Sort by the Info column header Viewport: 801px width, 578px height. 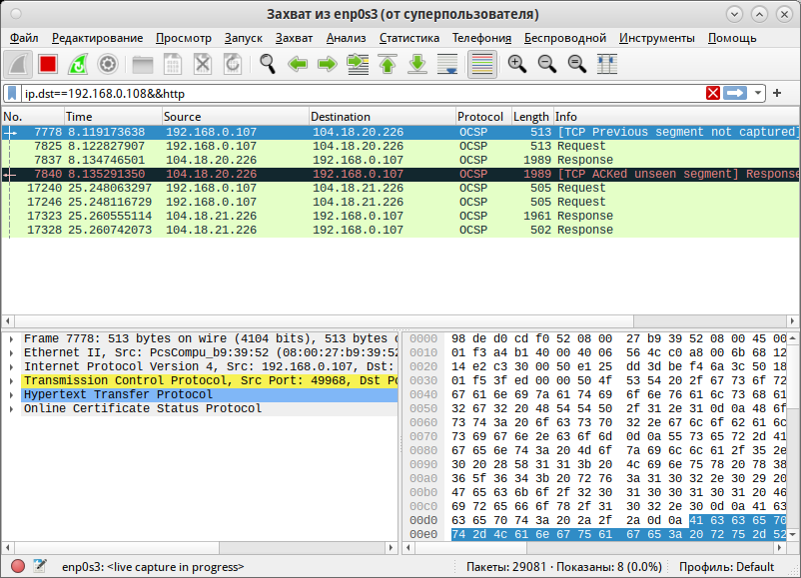tap(676, 117)
